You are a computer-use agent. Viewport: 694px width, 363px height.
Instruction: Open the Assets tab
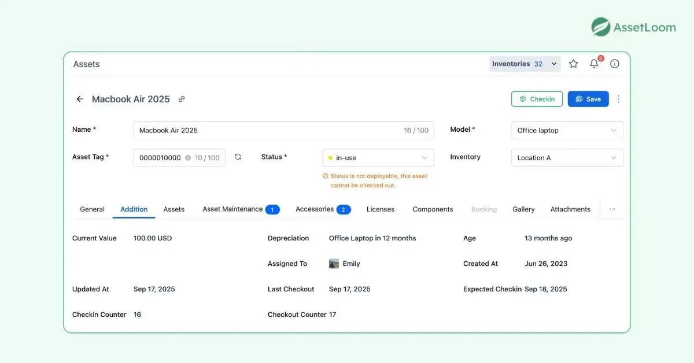174,209
